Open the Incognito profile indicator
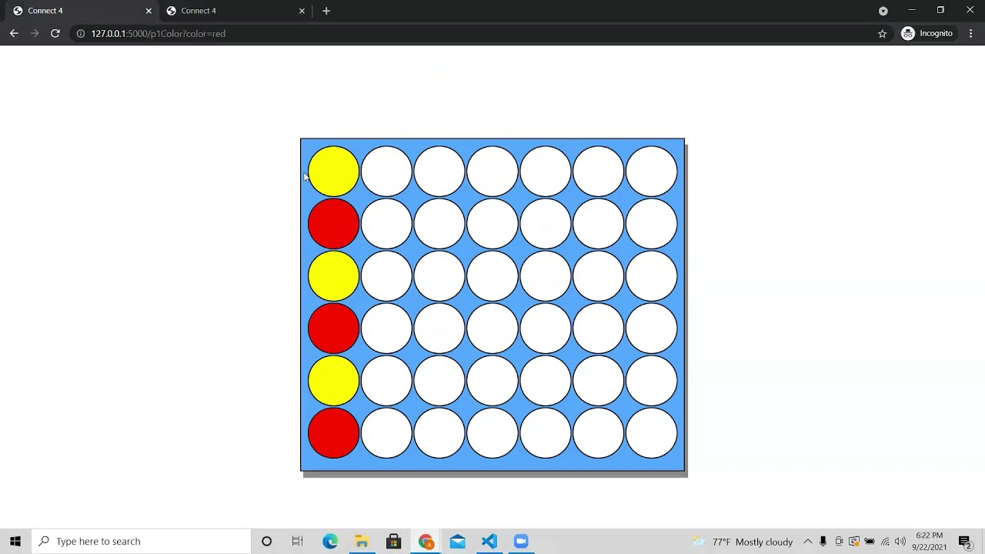Screen dimensions: 985x554 (x=928, y=33)
